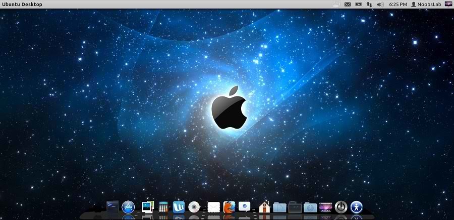Launch the blue W word processor icon
The height and width of the screenshot is (220, 454).
[x=179, y=207]
